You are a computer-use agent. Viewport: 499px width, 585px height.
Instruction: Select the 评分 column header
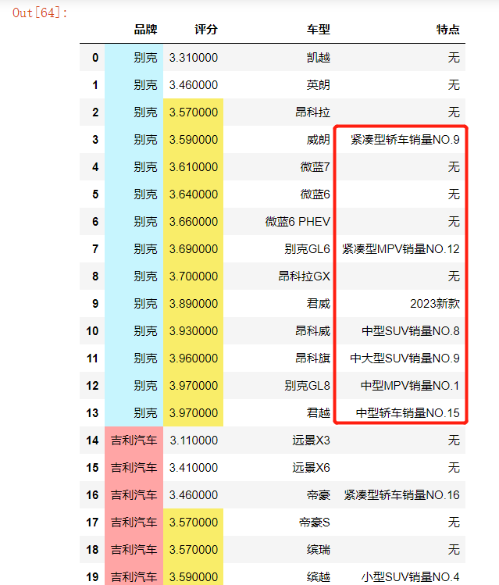point(206,30)
